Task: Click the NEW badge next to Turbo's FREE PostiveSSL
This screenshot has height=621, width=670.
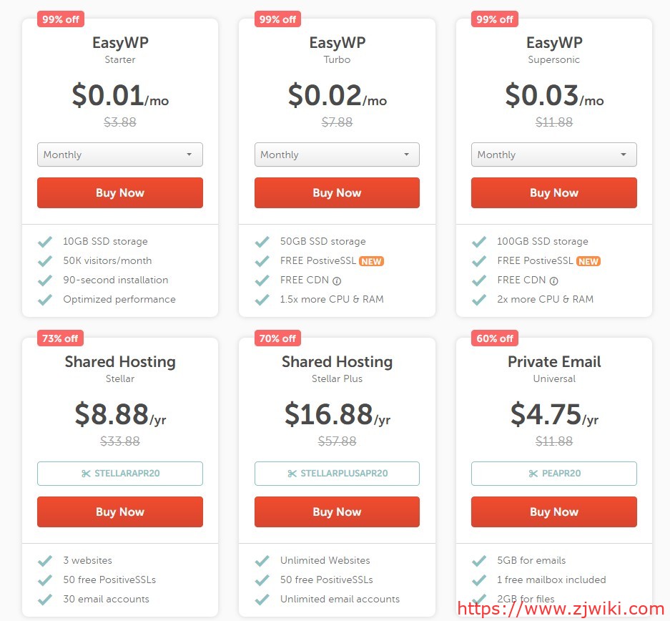Action: click(x=372, y=261)
